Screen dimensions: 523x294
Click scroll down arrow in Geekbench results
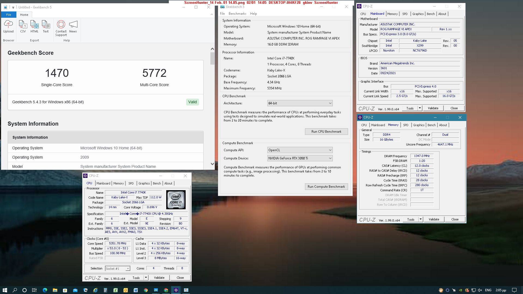[x=212, y=164]
